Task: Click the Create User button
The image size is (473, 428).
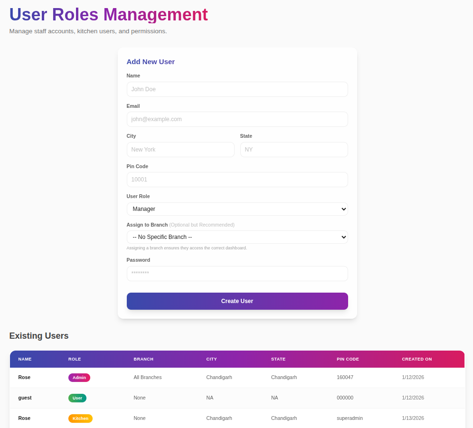Action: click(x=237, y=301)
